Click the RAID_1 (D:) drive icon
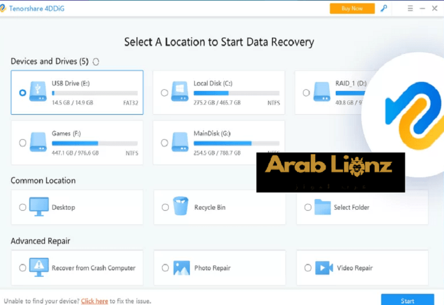Screen dimensions: 444x305 (322, 91)
